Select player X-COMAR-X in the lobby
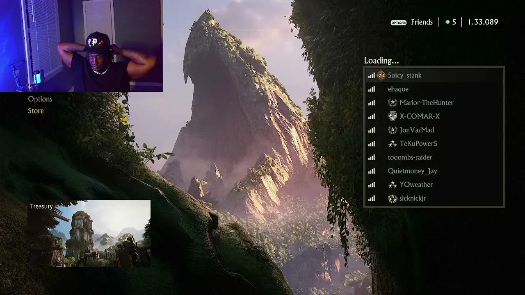The image size is (525, 295). [434, 116]
